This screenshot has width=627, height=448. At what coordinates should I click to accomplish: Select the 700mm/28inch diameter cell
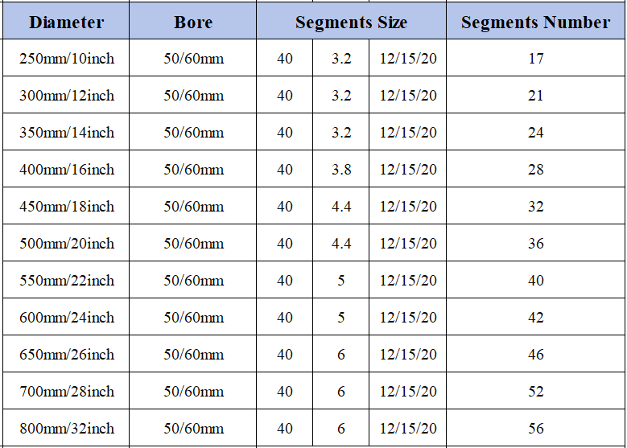pyautogui.click(x=67, y=392)
